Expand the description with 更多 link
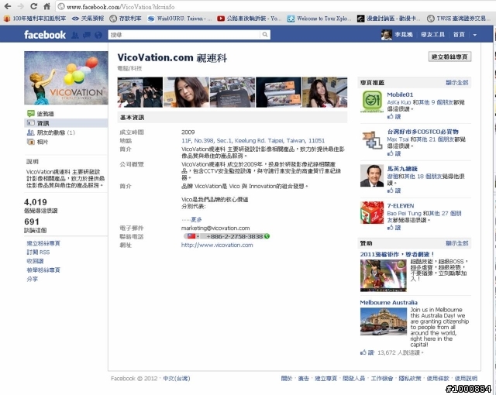 pyautogui.click(x=196, y=219)
